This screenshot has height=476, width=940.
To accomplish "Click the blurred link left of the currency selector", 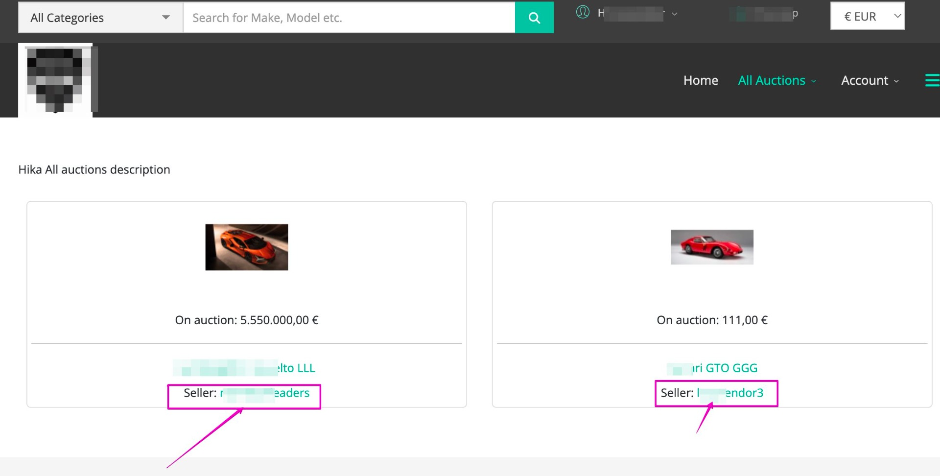I will (764, 15).
